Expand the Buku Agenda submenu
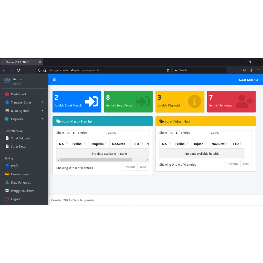263x263 pixels. coord(20,111)
